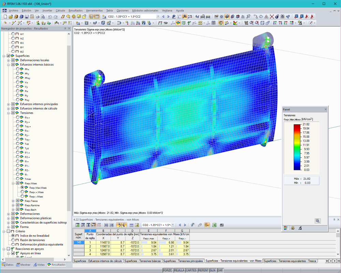Toggle the Superficies checkbox
This screenshot has width=341, height=273.
(9, 56)
